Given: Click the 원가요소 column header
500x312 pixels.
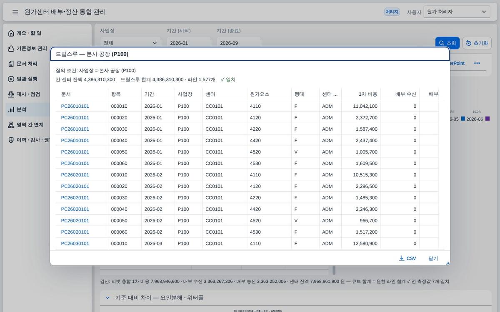Looking at the screenshot, I should [x=269, y=94].
